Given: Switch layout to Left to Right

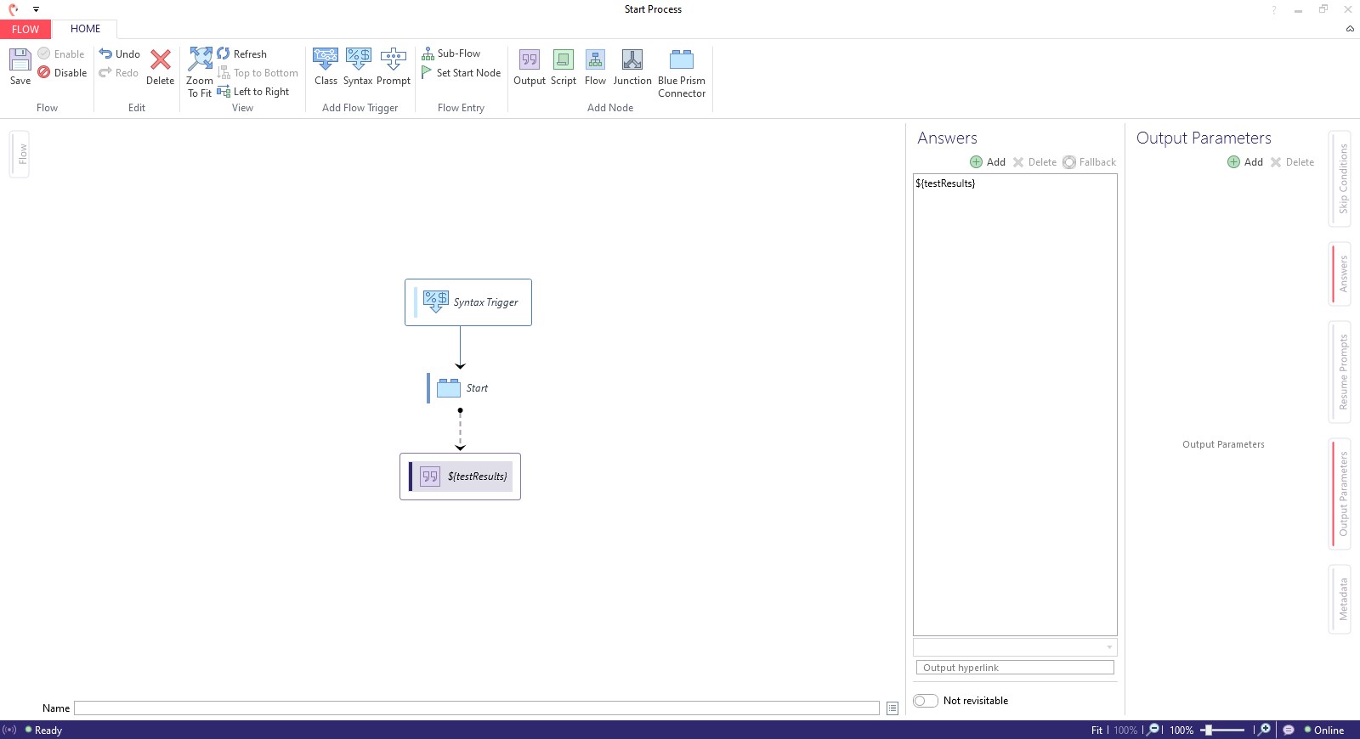Looking at the screenshot, I should pos(253,92).
